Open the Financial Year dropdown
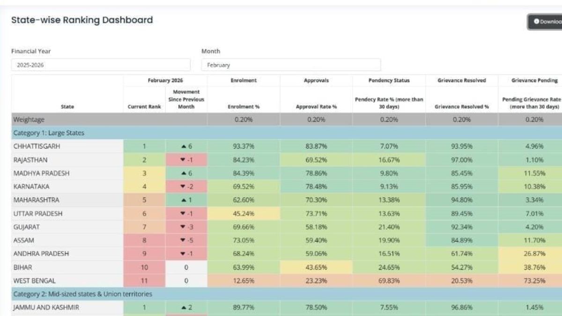Image resolution: width=562 pixels, height=316 pixels. pyautogui.click(x=101, y=65)
